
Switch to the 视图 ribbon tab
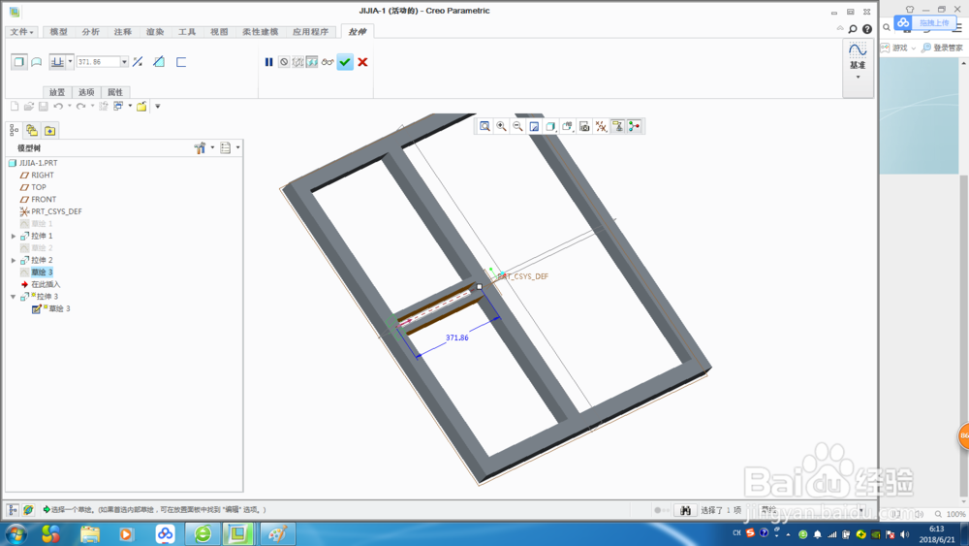(x=219, y=32)
